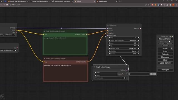Increase denoise with its right arrow

click(139, 54)
